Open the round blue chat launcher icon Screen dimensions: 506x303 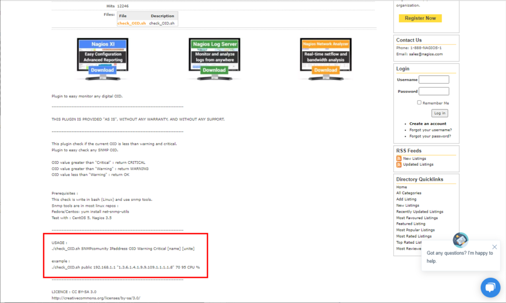(x=490, y=287)
